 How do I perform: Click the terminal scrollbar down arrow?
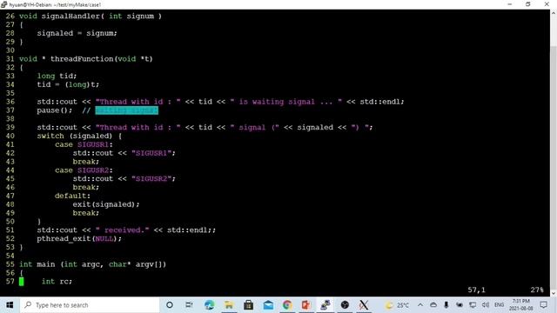point(554,294)
